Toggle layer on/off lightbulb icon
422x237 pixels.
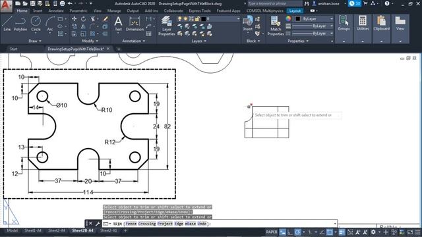pos(179,19)
